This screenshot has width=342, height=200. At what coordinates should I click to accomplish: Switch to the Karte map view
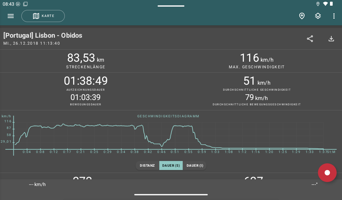tap(43, 16)
